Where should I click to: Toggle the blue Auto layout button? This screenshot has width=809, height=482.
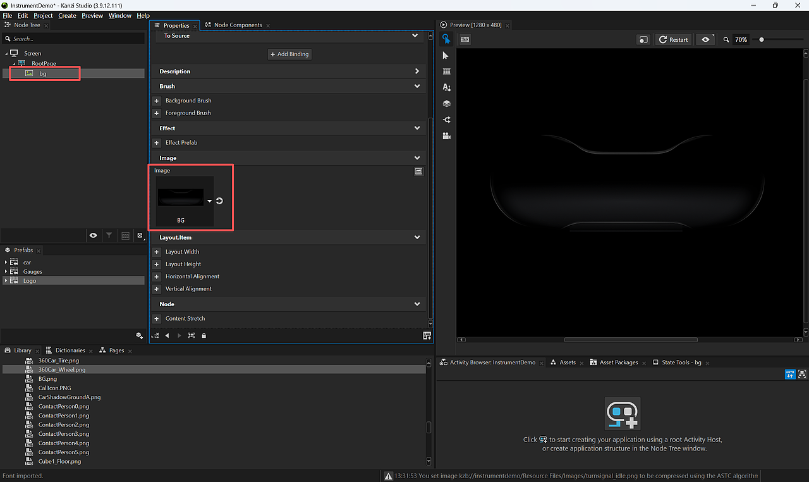[x=789, y=374]
